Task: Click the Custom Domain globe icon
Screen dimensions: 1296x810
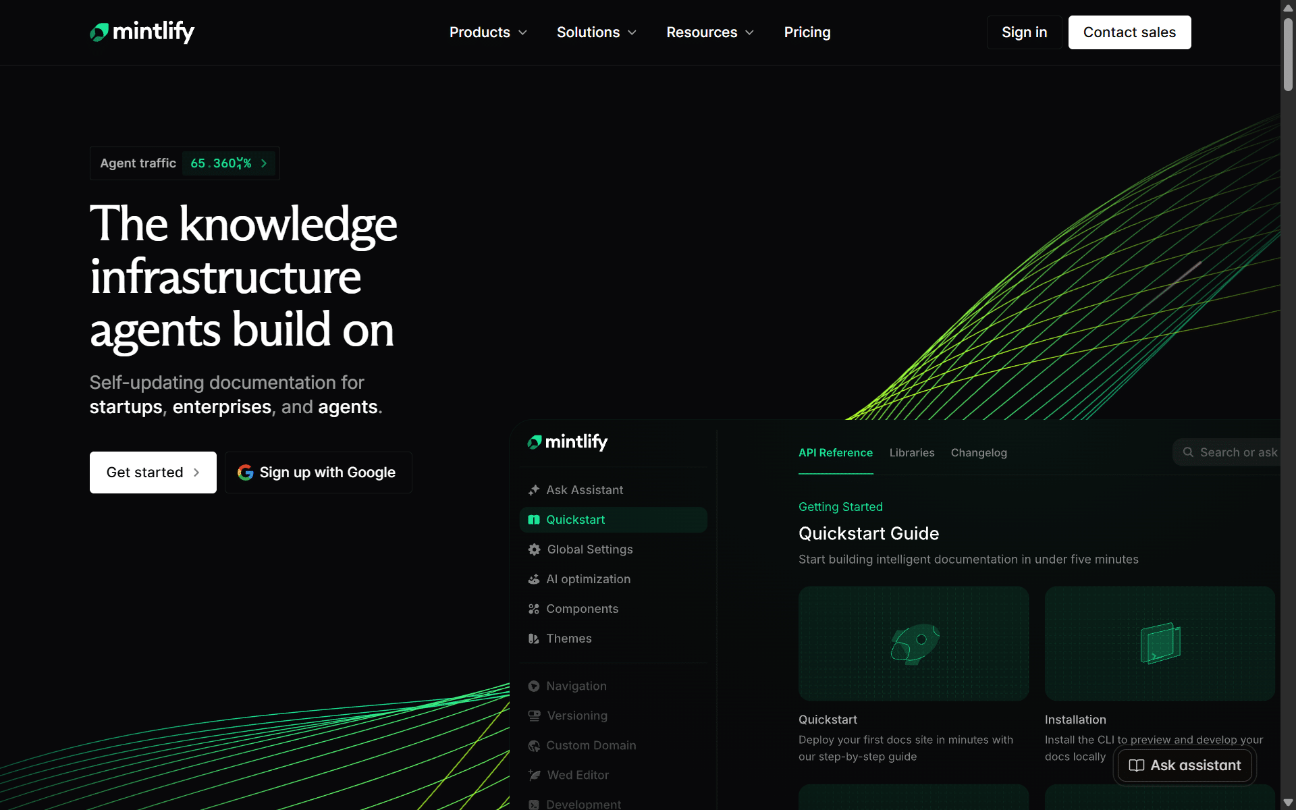Action: [x=534, y=745]
